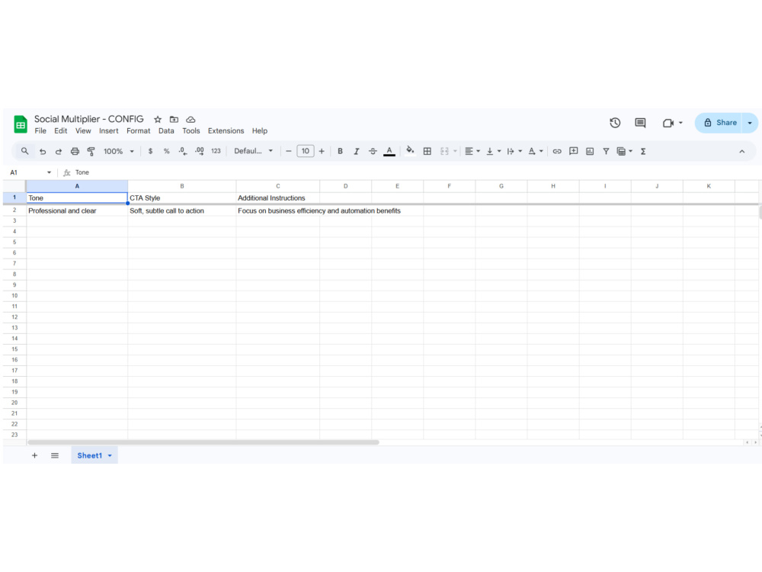Insert a chart

[x=590, y=151]
